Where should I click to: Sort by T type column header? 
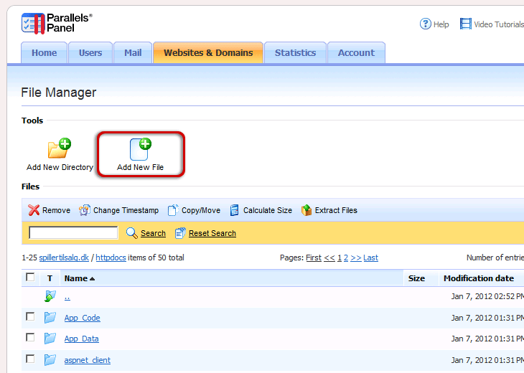(50, 278)
